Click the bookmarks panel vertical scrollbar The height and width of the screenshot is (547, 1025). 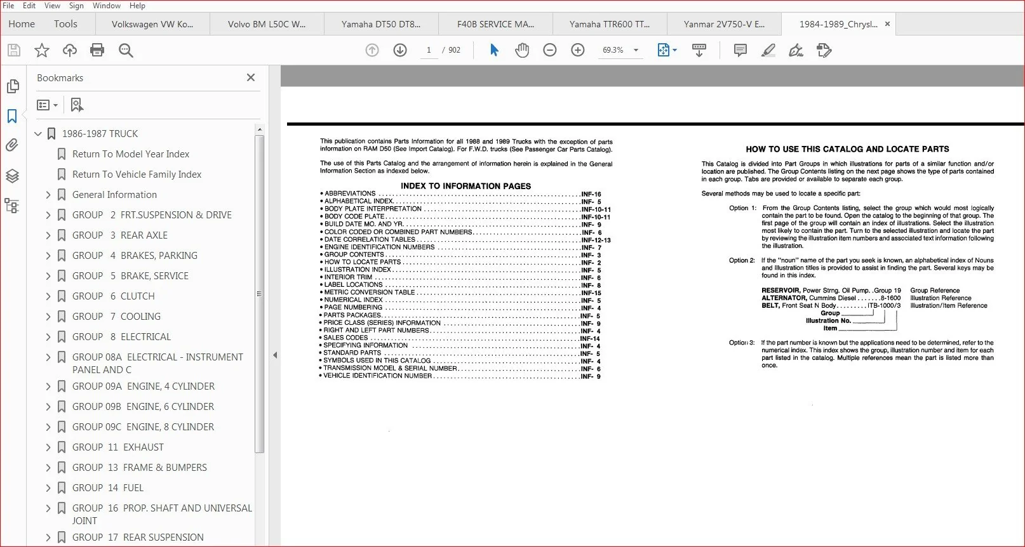(259, 293)
